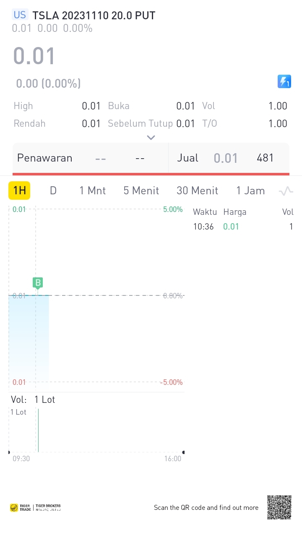Select the 1H chart tab
The width and height of the screenshot is (302, 551).
click(x=20, y=191)
